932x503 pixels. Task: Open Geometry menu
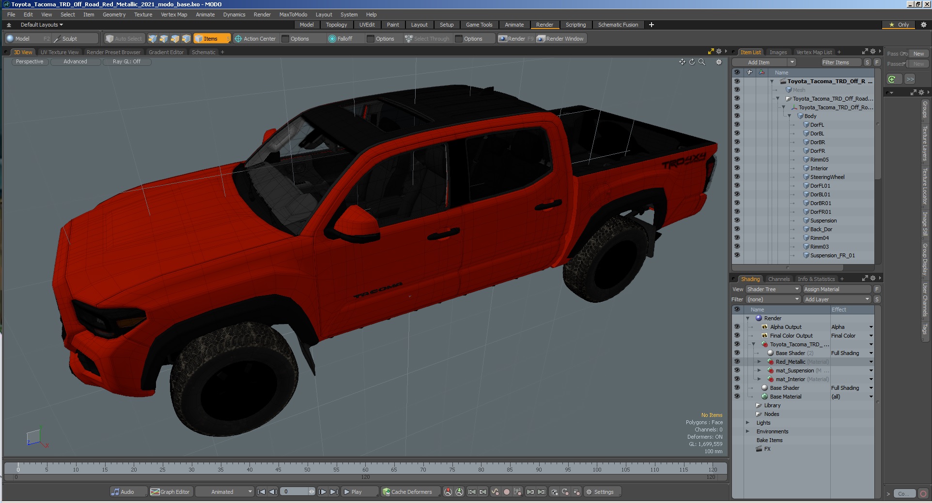click(114, 15)
